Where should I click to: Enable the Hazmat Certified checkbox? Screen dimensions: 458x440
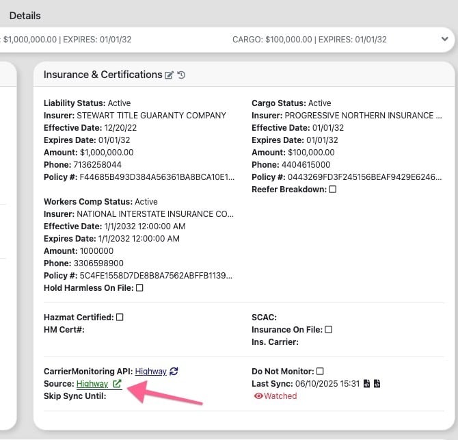click(120, 318)
